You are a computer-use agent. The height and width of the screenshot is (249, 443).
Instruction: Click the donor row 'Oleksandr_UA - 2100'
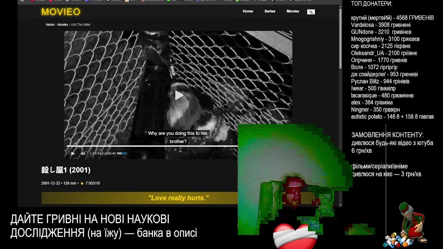384,53
